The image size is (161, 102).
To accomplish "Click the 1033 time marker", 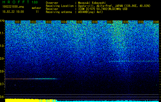I will [48, 22].
